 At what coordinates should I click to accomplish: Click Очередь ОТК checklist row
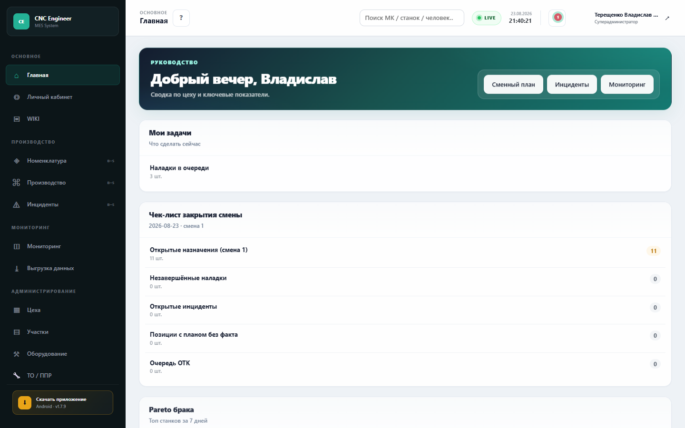[x=405, y=367]
